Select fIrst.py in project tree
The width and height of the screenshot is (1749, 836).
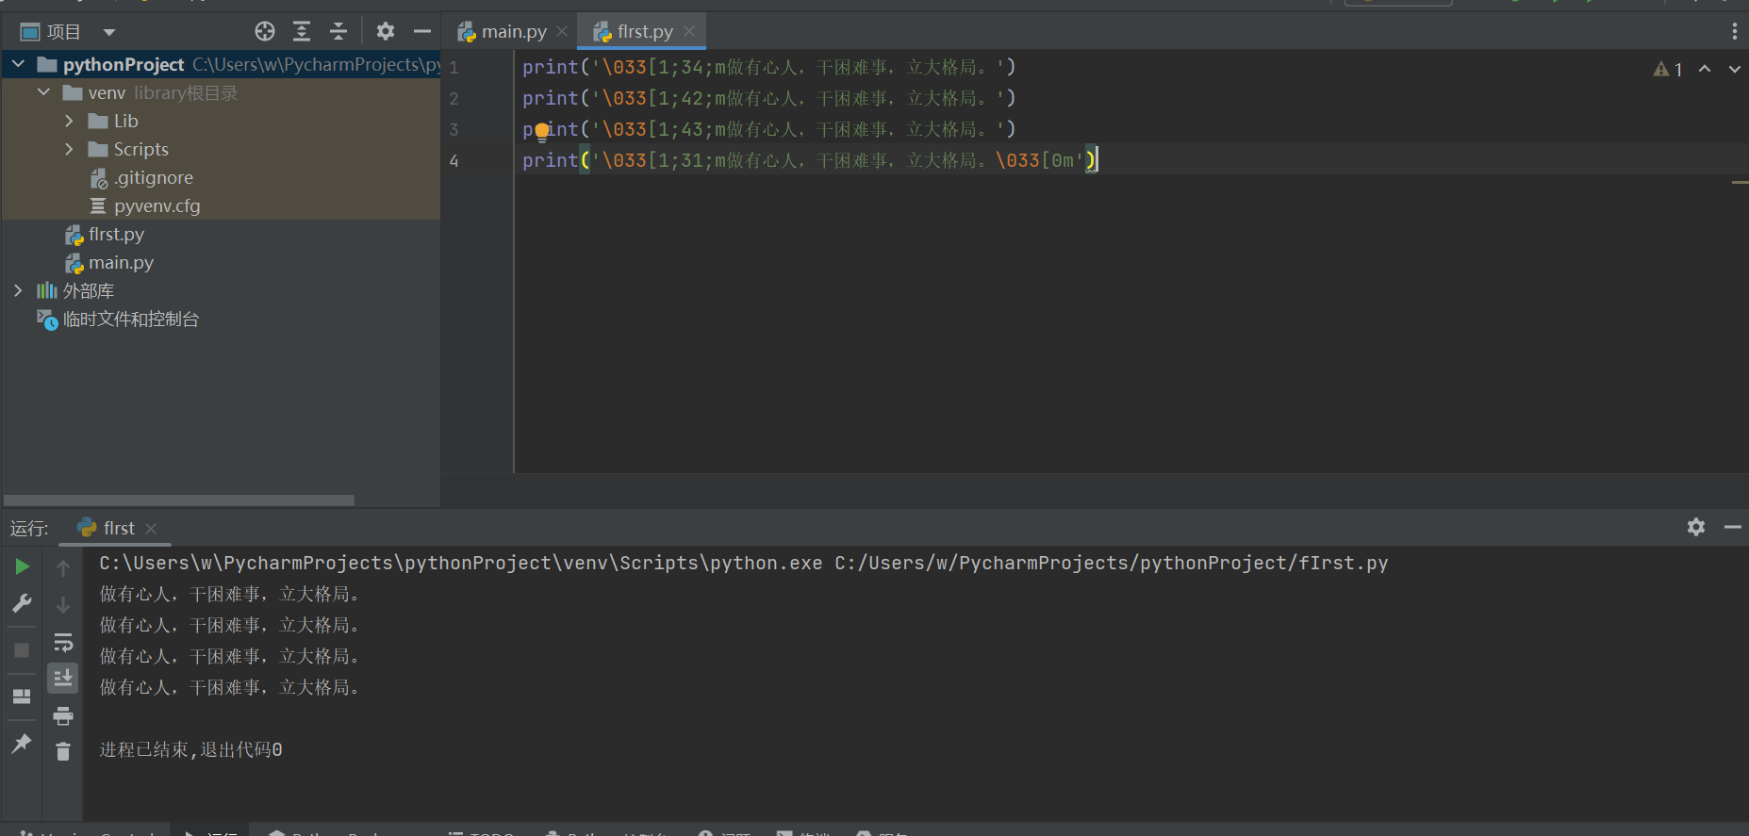[x=105, y=234]
